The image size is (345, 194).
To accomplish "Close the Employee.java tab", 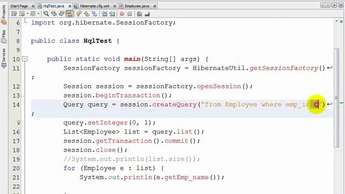I will (x=155, y=6).
